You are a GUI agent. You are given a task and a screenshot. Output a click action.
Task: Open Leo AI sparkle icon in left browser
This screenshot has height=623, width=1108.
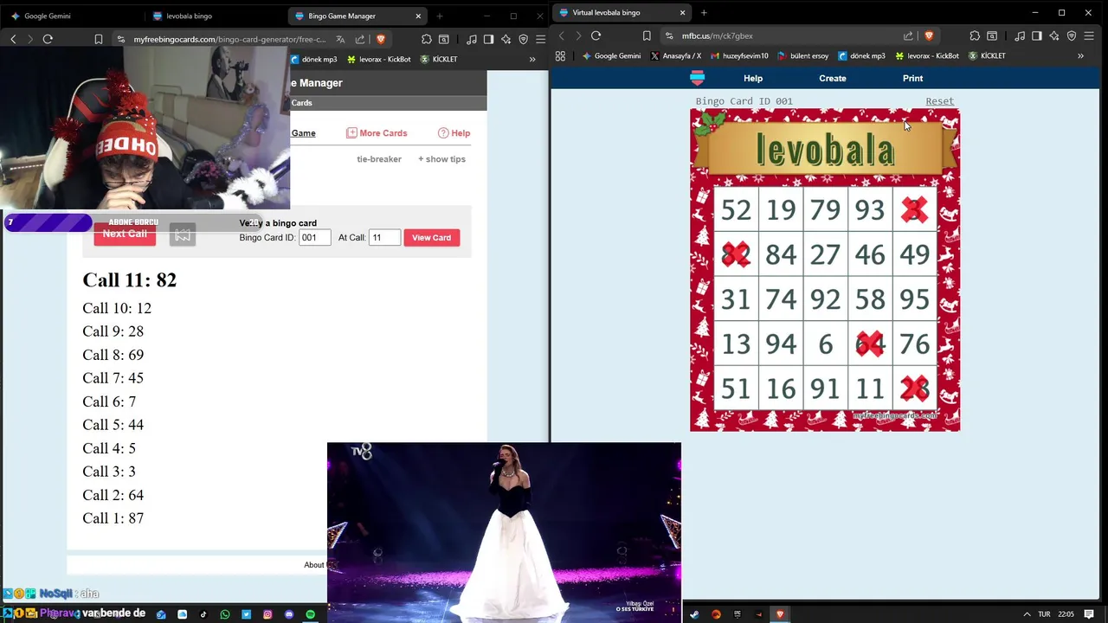506,39
